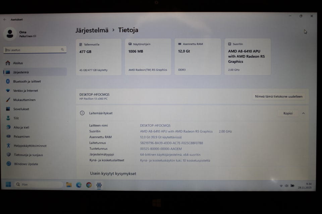Image resolution: width=322 pixels, height=214 pixels.
Task: Open Aloitus home page
Action: [x=35, y=63]
